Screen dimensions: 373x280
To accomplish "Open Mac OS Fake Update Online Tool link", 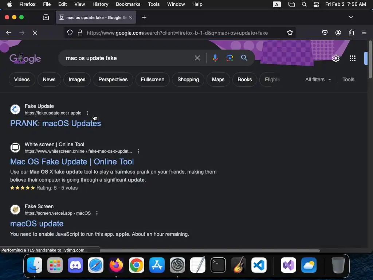I will 72,162.
